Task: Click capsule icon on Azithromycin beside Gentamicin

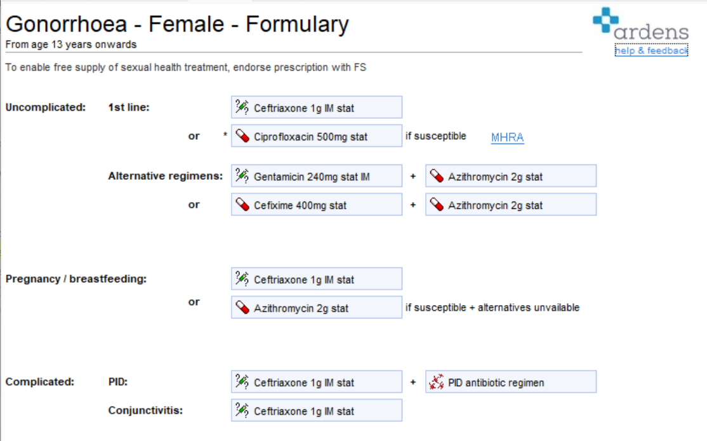Action: 437,175
